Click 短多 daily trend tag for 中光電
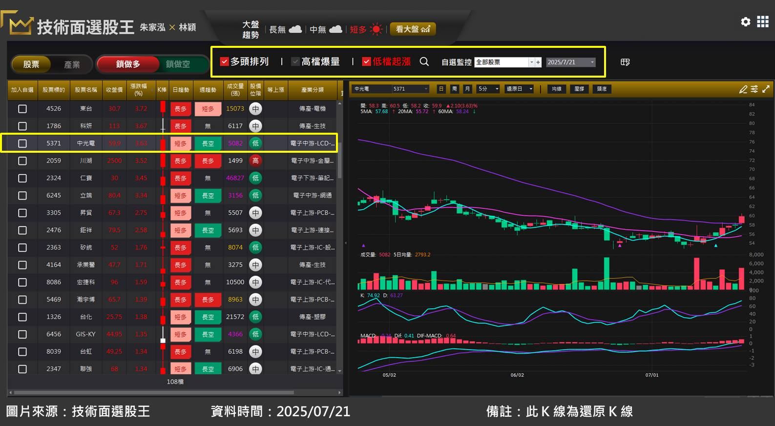 (x=181, y=143)
